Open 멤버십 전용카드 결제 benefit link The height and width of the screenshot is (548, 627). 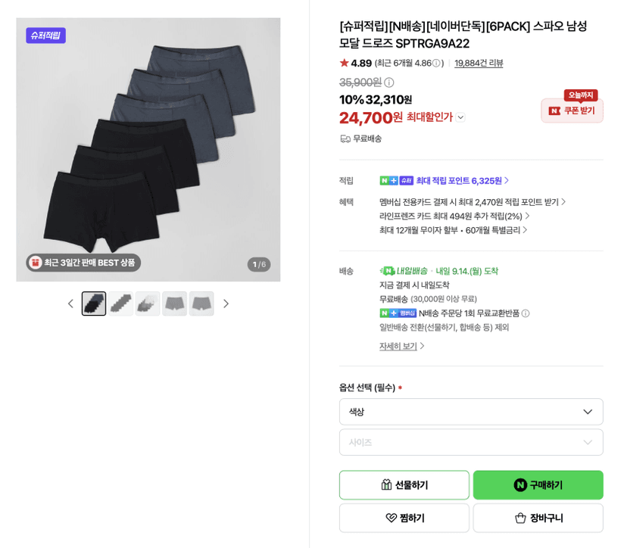(x=473, y=202)
